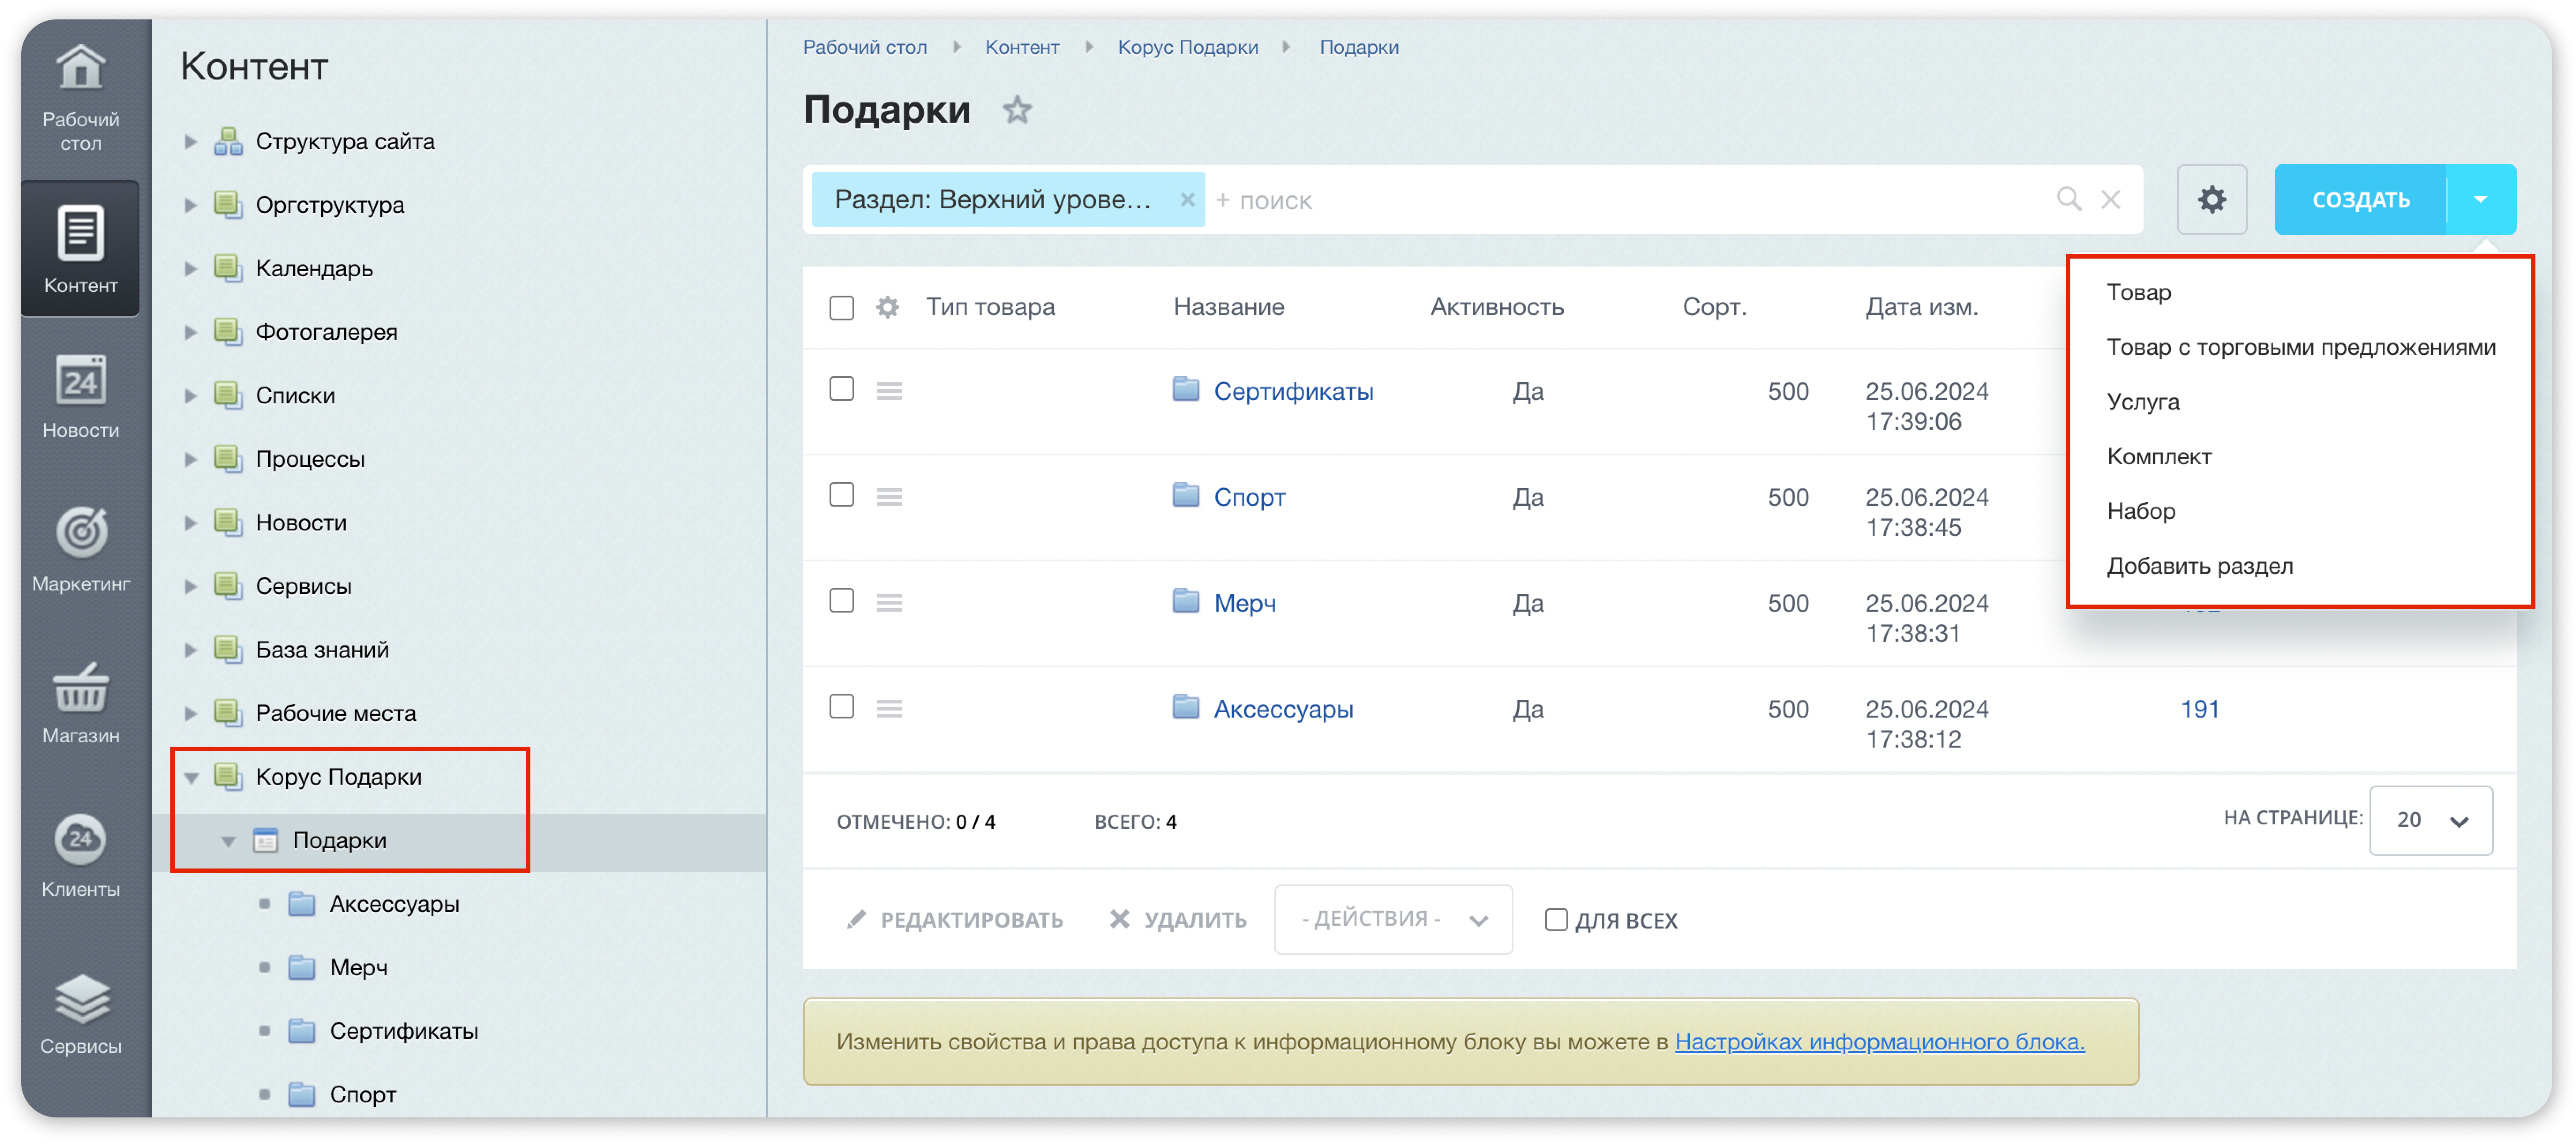This screenshot has width=2576, height=1143.
Task: Click the Аксессуары folder icon in table
Action: point(1186,707)
